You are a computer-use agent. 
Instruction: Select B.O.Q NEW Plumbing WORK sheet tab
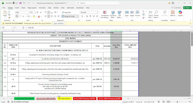(110, 98)
